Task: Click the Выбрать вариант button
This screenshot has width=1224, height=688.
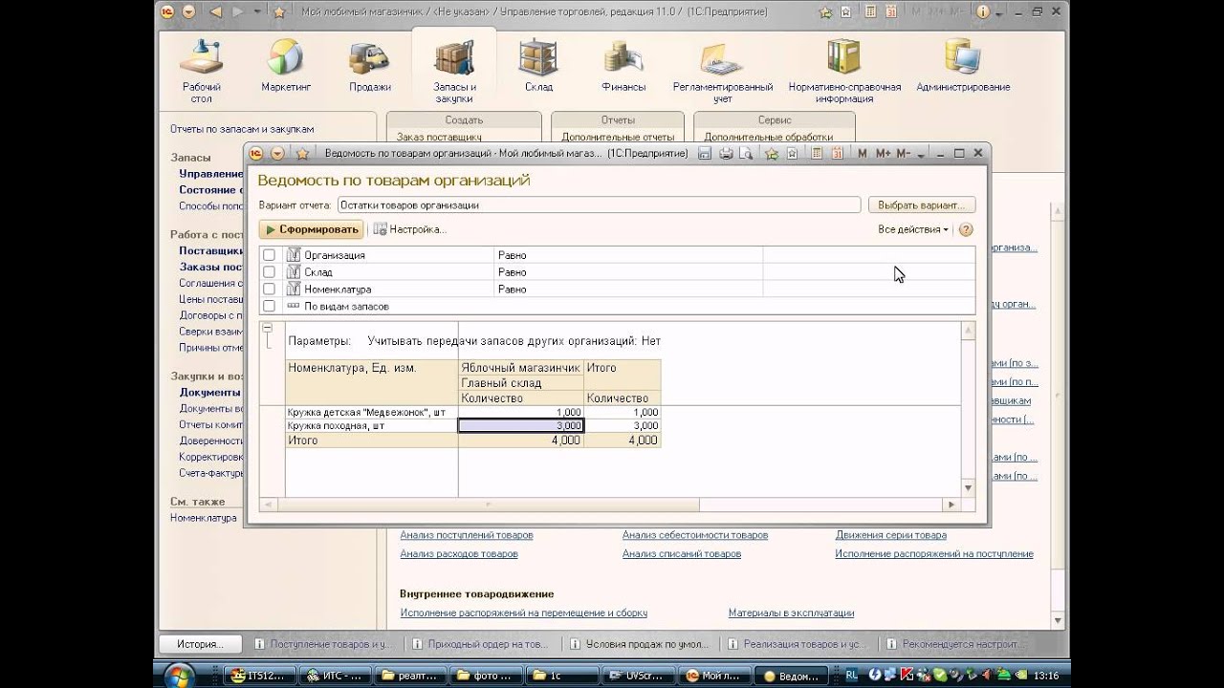Action: pyautogui.click(x=922, y=204)
